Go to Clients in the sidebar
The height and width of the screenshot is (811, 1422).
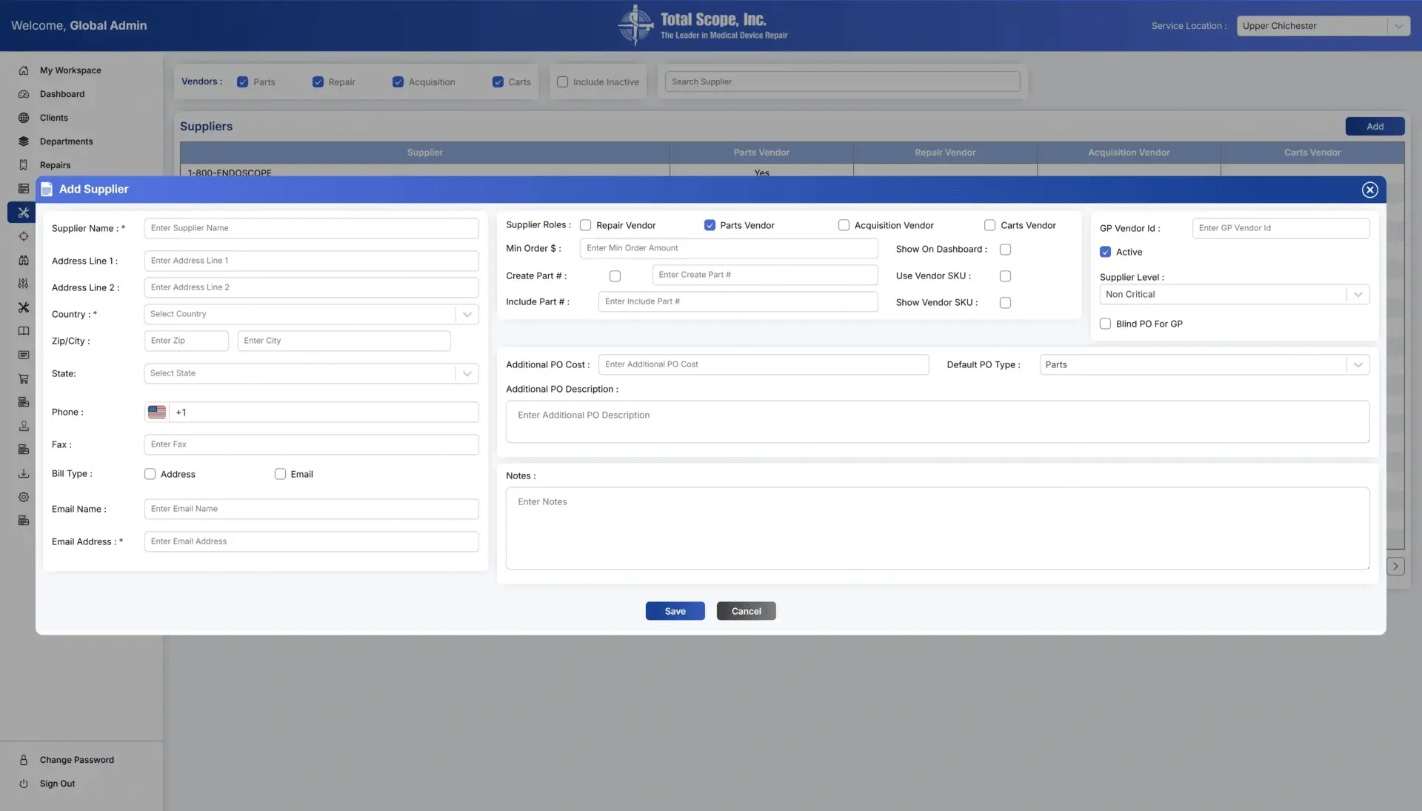tap(54, 118)
